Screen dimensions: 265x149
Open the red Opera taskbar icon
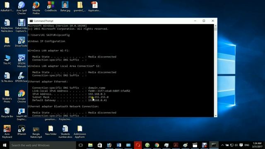point(138,145)
